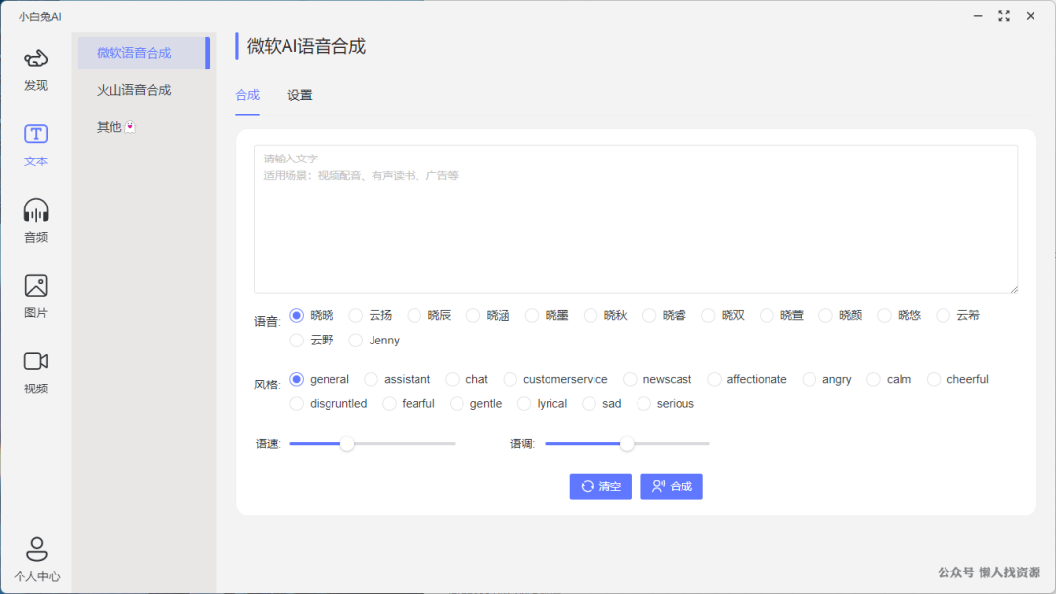
Task: Select the customerservice style
Action: pyautogui.click(x=510, y=379)
